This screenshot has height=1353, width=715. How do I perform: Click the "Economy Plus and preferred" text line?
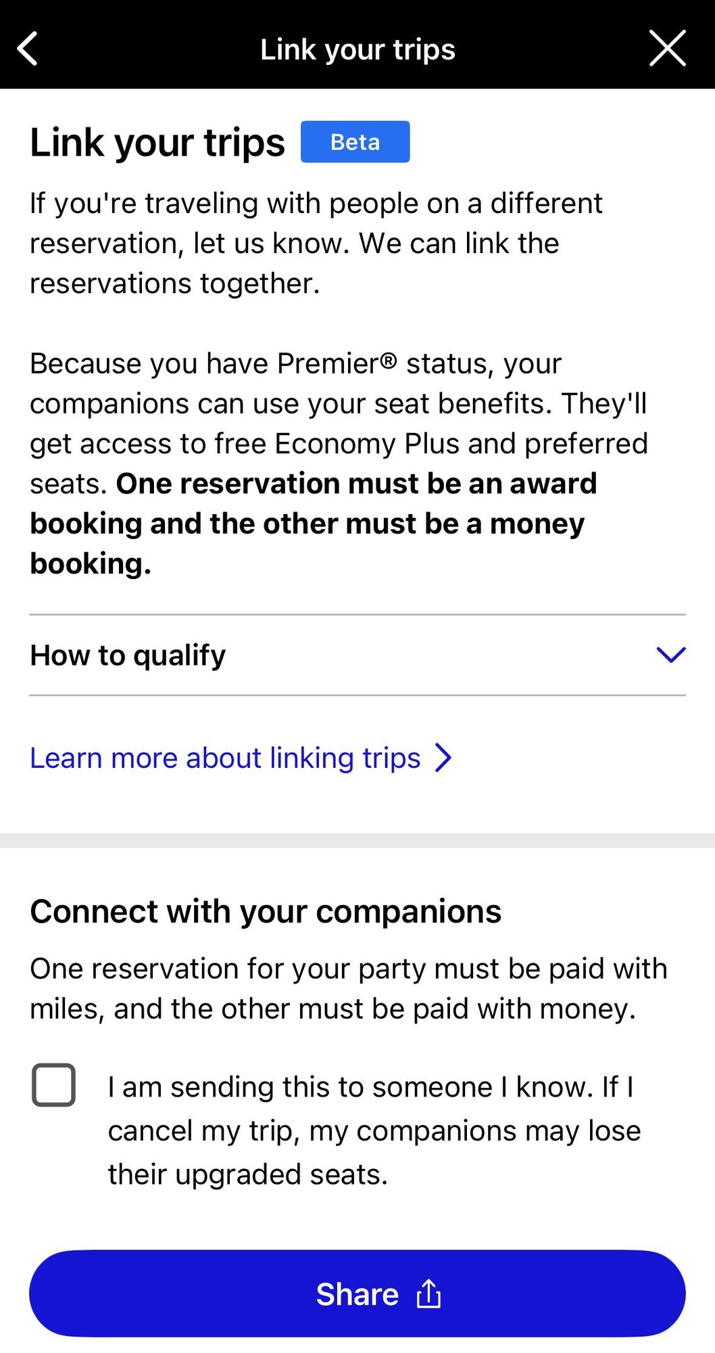pos(338,444)
